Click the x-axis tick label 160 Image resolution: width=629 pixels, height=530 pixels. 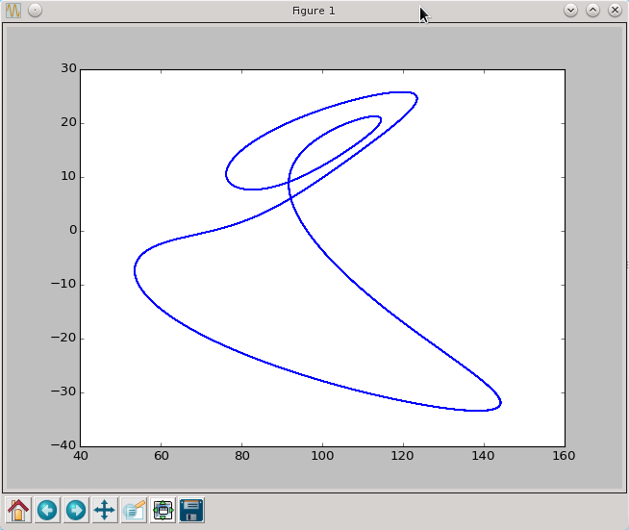tap(564, 456)
